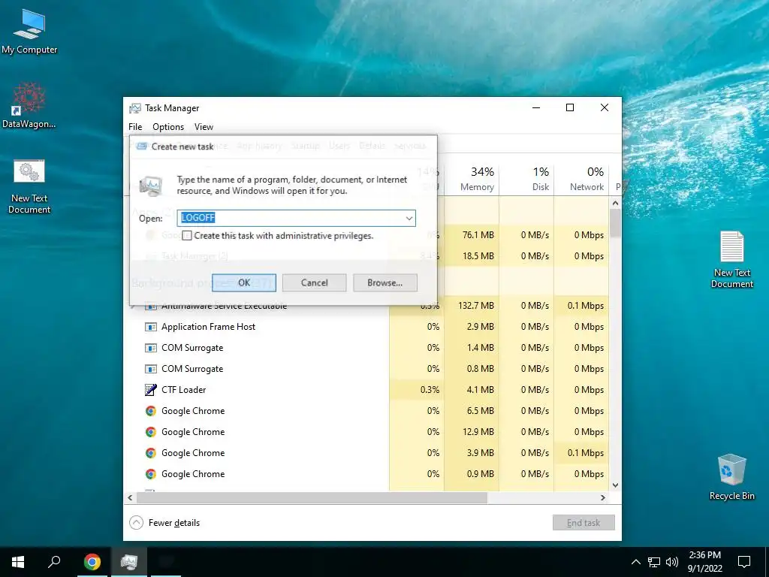Open the File menu in Task Manager
Screen dimensions: 769x577
135,126
